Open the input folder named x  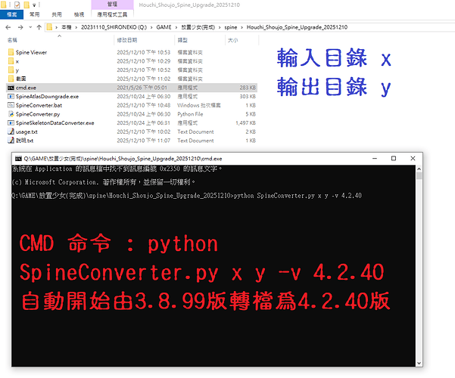click(17, 60)
